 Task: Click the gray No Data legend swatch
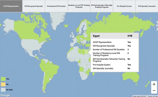[3, 90]
